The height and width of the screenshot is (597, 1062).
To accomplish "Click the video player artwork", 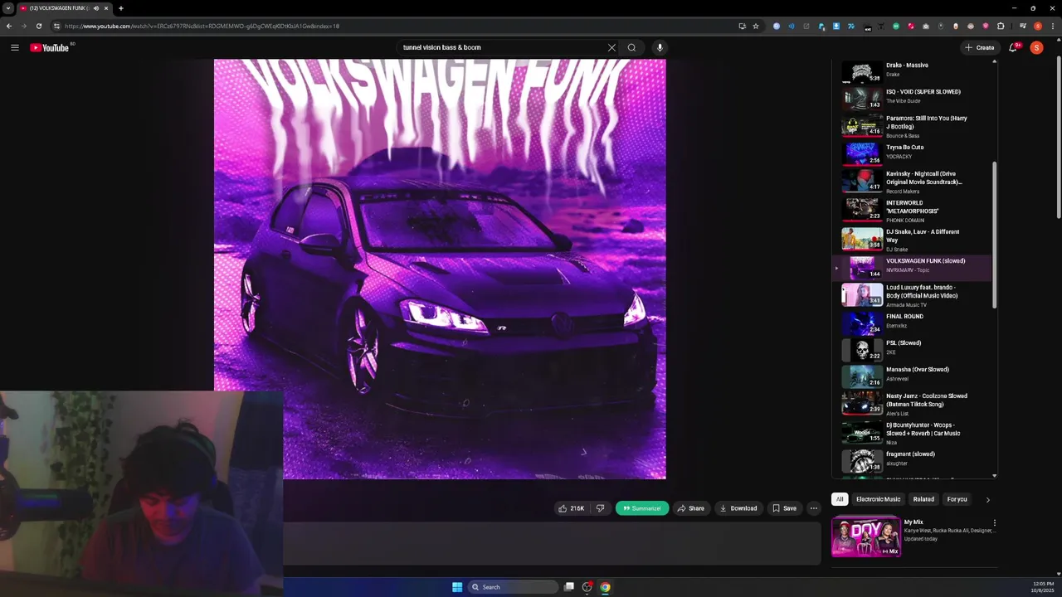I will [x=440, y=269].
